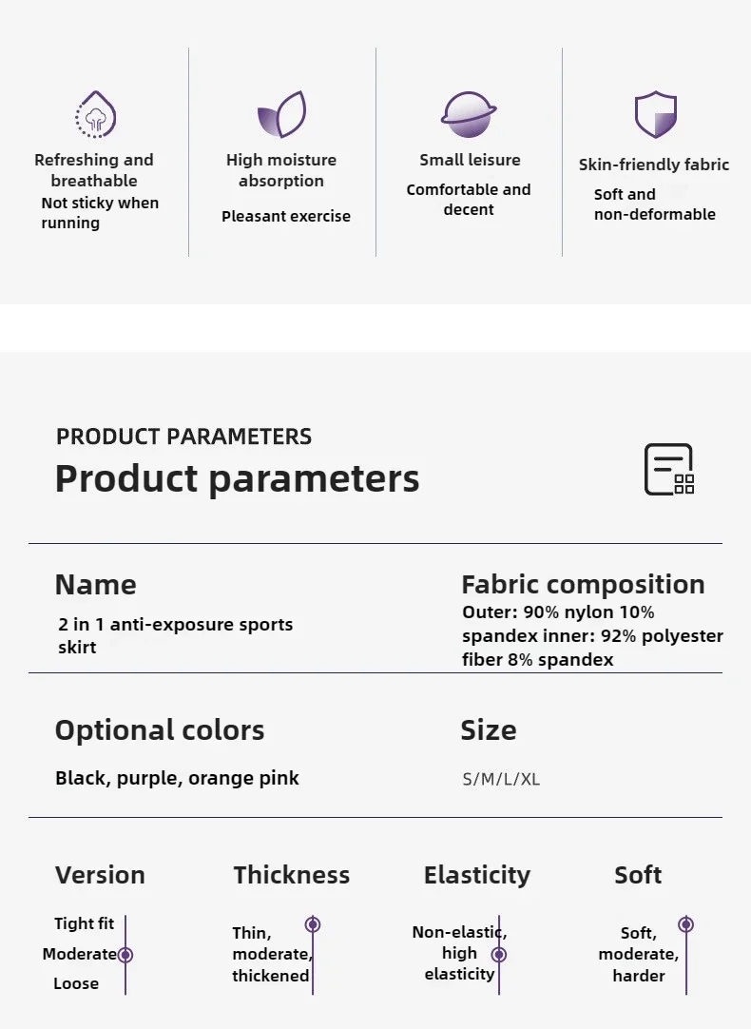
Task: Click 'Refreshing and breathable' feature text
Action: pos(94,170)
